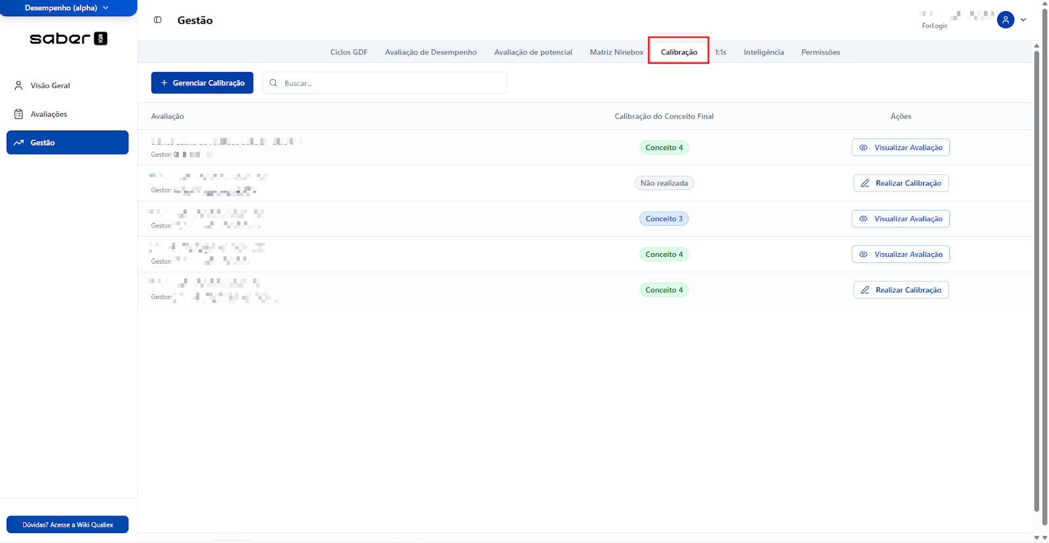Viewport: 1049px width, 543px height.
Task: Toggle the sidebar collapse icon
Action: click(x=157, y=20)
